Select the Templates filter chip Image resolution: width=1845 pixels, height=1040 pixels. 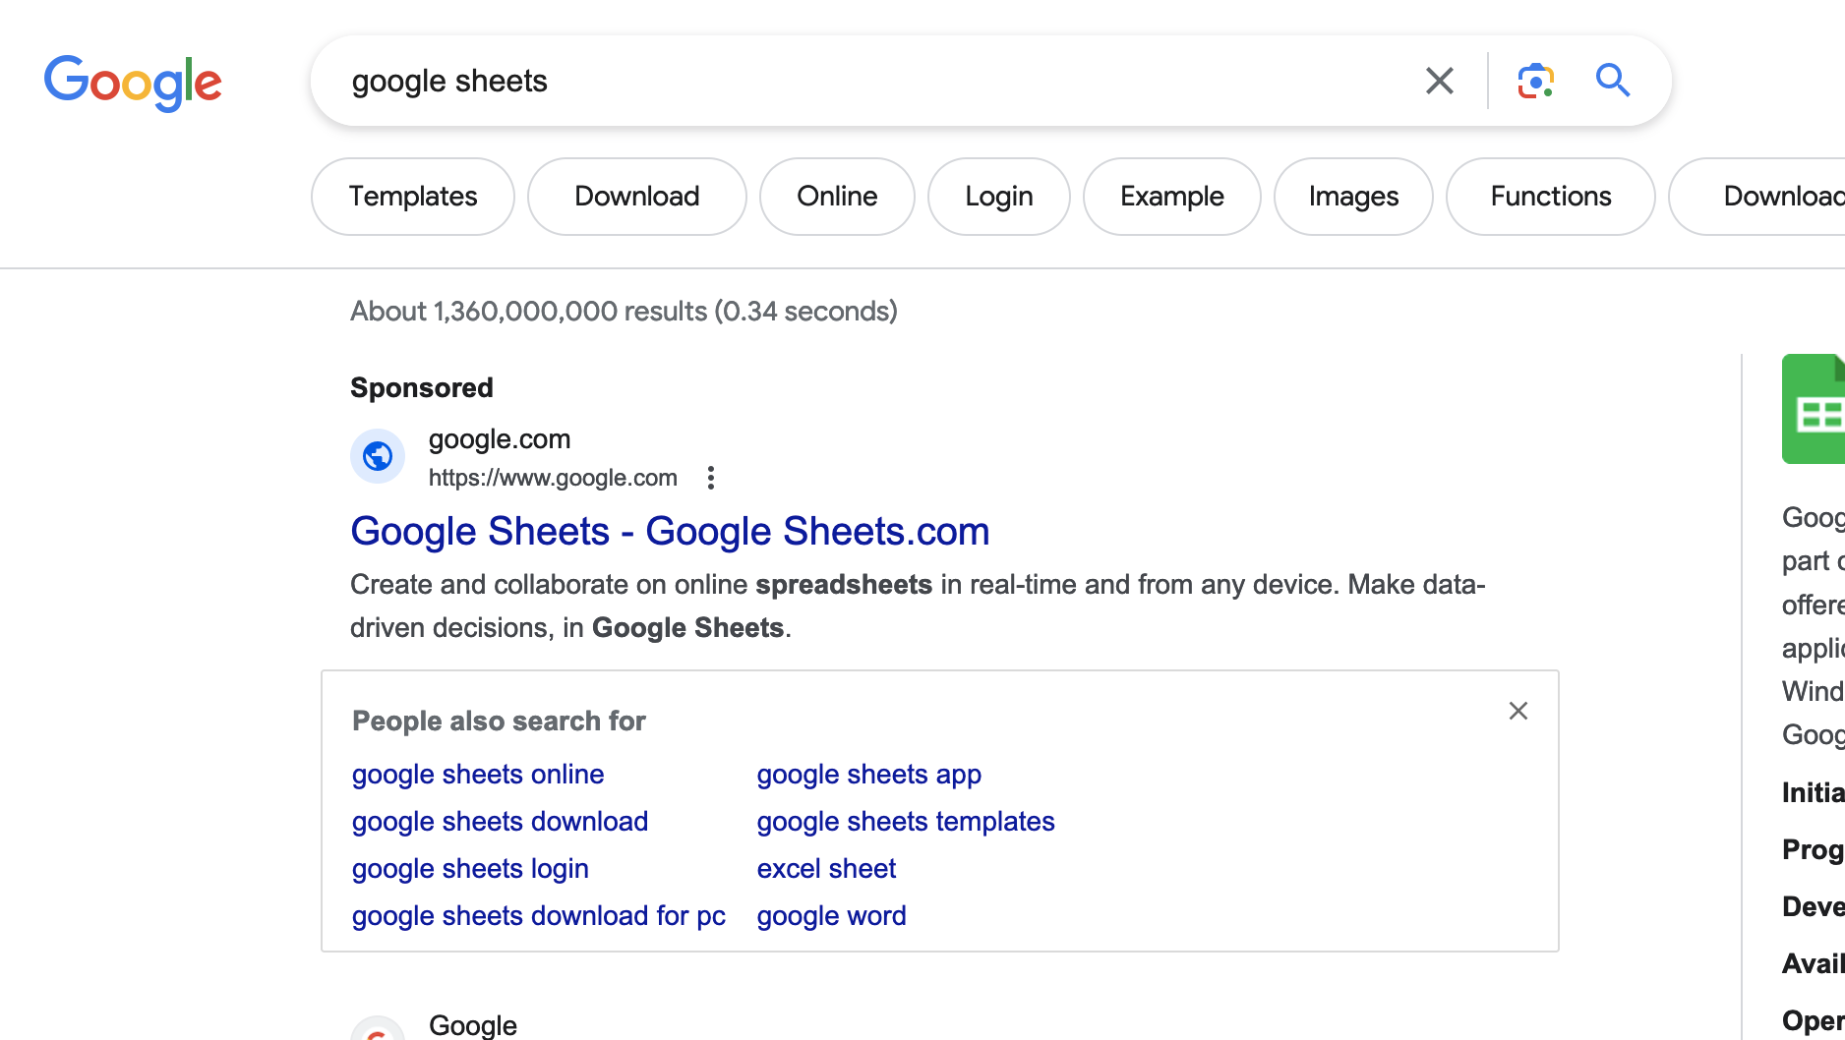click(x=413, y=197)
